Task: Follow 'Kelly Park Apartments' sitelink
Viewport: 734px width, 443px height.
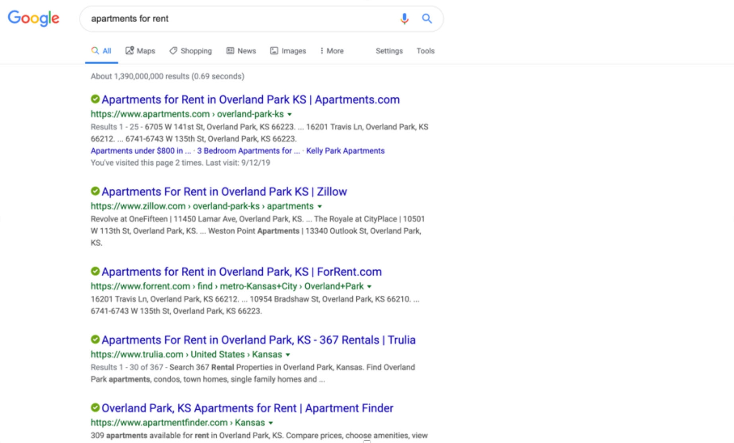Action: click(x=345, y=151)
